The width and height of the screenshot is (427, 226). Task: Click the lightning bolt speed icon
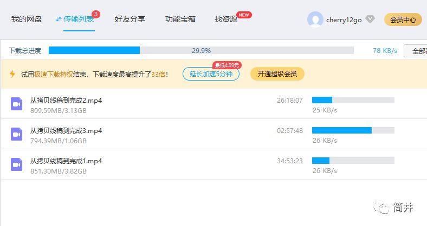12,74
